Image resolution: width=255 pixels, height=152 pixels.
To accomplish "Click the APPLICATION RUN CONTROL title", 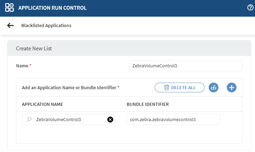I will (x=52, y=8).
